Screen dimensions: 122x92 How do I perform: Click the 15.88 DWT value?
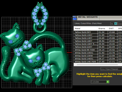tap(112, 38)
